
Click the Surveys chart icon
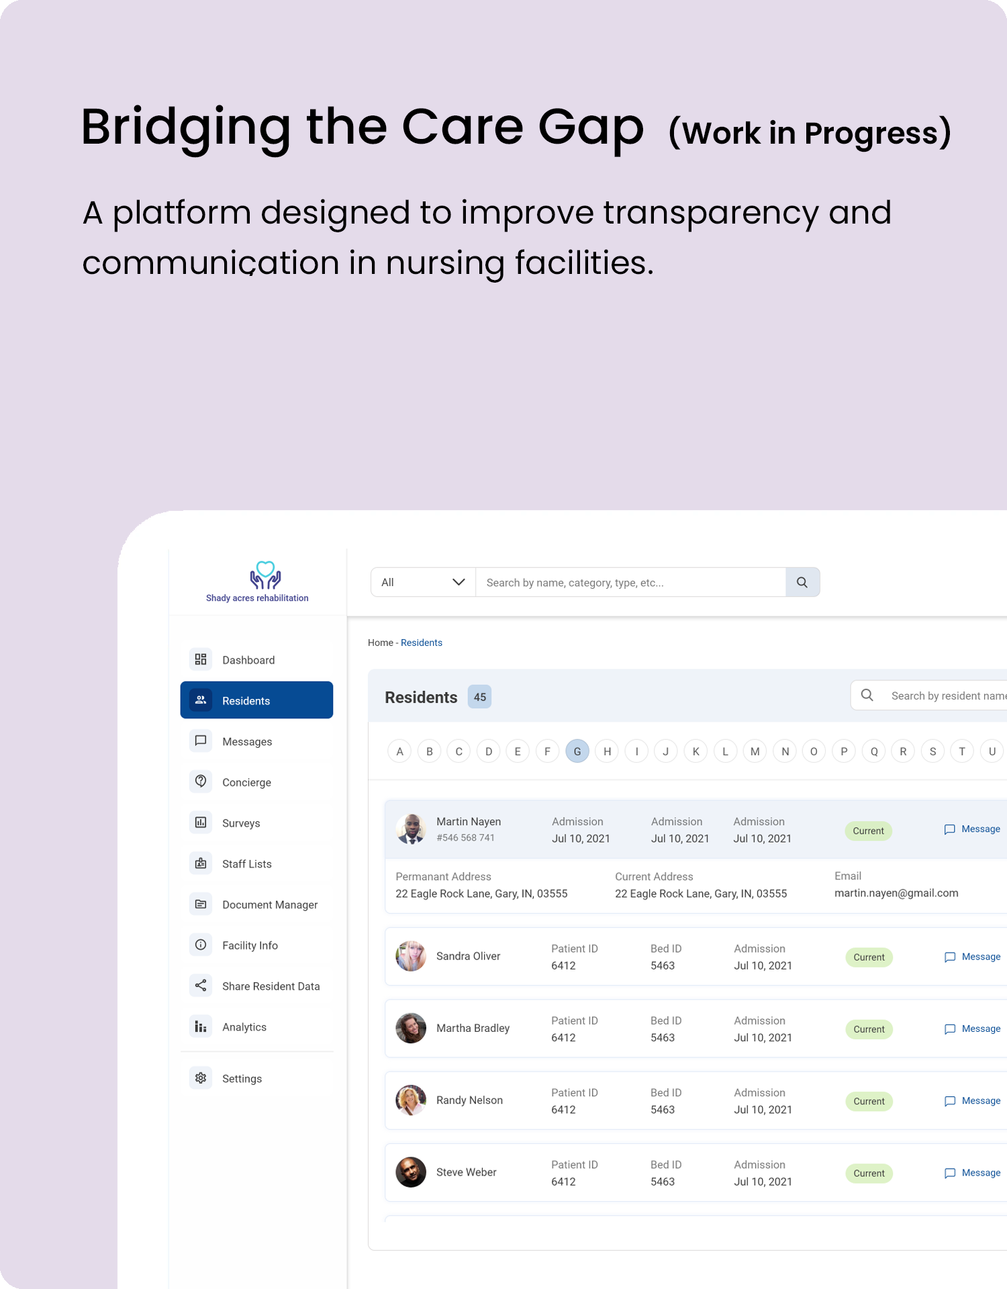pos(201,822)
